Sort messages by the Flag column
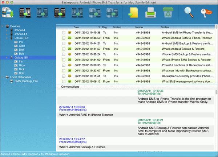 104,27
